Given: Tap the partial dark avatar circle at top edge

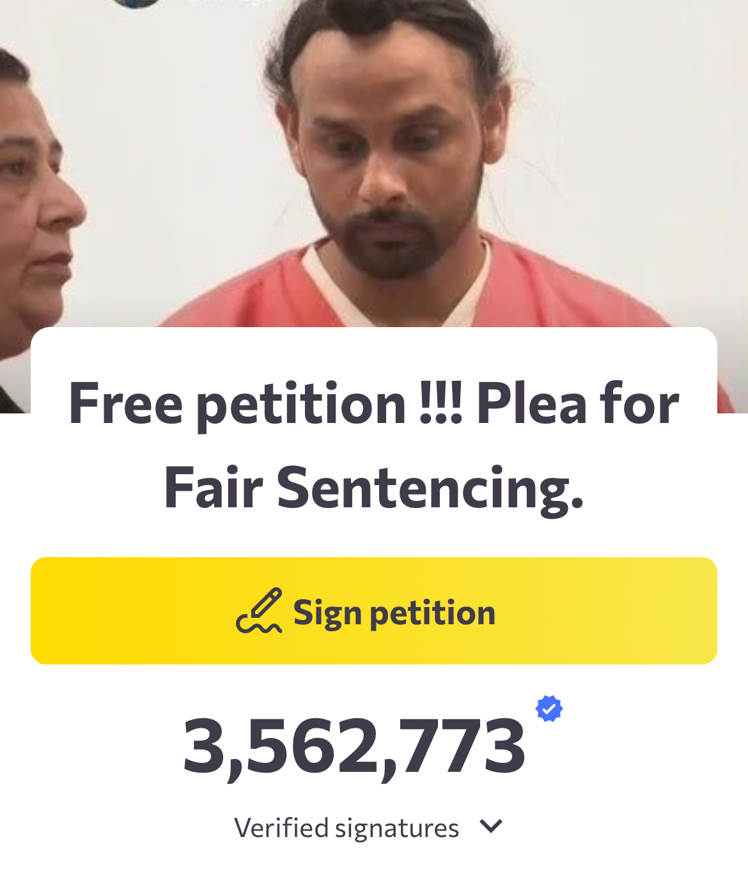Looking at the screenshot, I should pyautogui.click(x=136, y=3).
